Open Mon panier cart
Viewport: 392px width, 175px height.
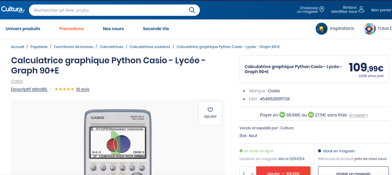tap(381, 10)
